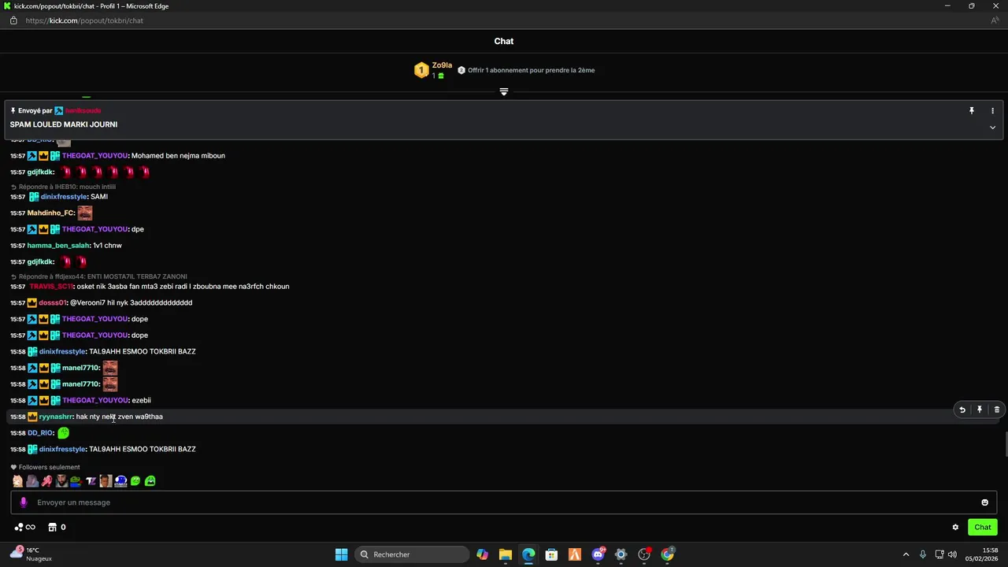Click hamma_ben_salah username
This screenshot has width=1008, height=567.
click(58, 246)
